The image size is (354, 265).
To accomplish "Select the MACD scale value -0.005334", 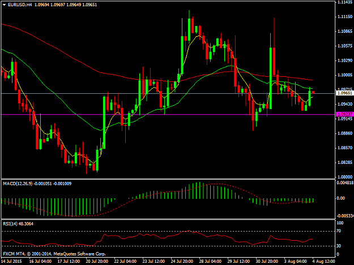I will pyautogui.click(x=345, y=216).
